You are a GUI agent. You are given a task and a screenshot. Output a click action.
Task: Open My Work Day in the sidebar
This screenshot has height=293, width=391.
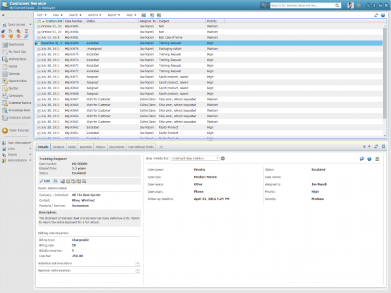[x=14, y=51]
